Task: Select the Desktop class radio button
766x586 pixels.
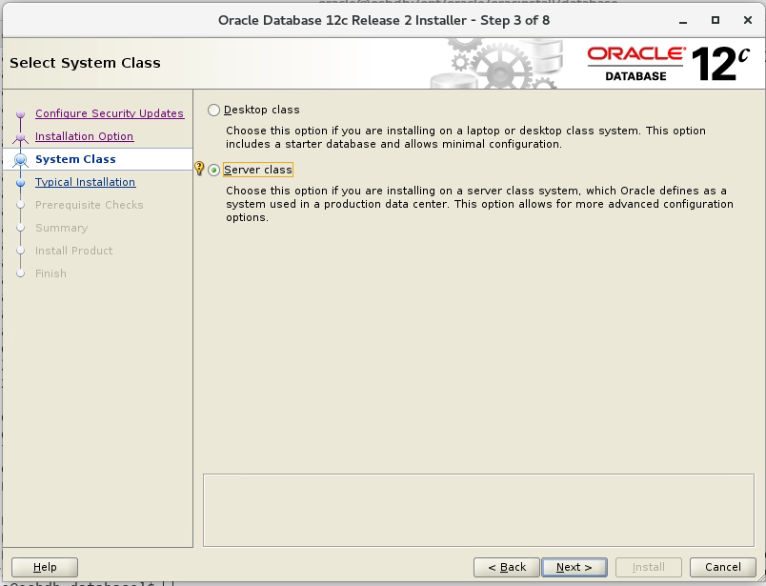Action: click(213, 110)
